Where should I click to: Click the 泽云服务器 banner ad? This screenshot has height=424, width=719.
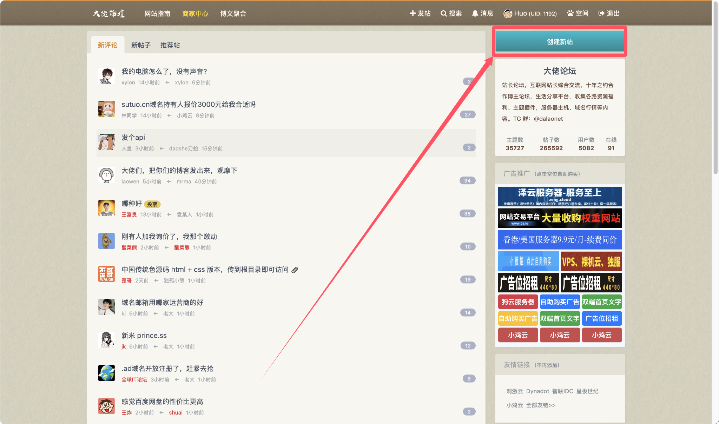(x=560, y=197)
